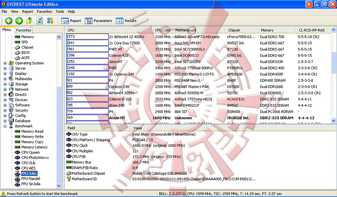
Task: Click the results list scroll down arrow
Action: pyautogui.click(x=334, y=121)
